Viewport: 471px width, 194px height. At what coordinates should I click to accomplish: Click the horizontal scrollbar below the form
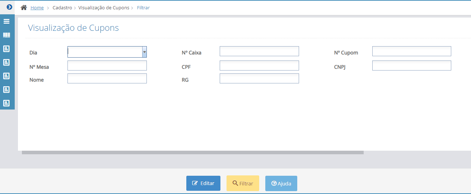[193, 152]
